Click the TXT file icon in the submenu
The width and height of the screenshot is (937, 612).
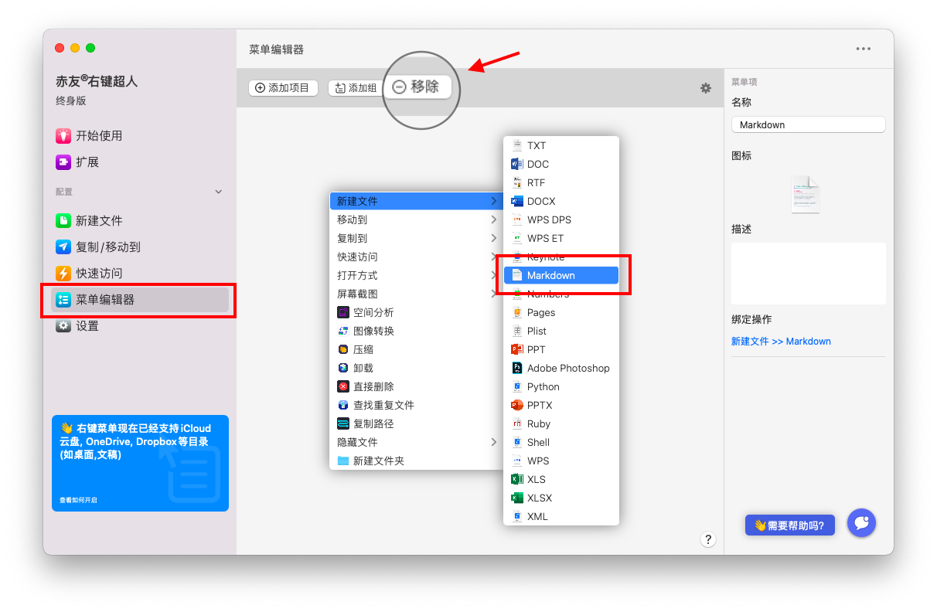click(x=517, y=145)
